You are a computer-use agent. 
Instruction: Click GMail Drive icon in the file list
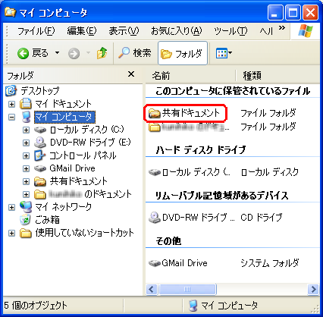pyautogui.click(x=155, y=263)
